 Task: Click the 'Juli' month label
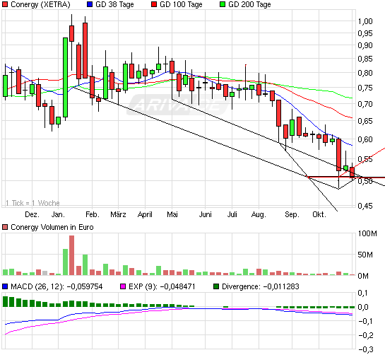click(x=232, y=214)
